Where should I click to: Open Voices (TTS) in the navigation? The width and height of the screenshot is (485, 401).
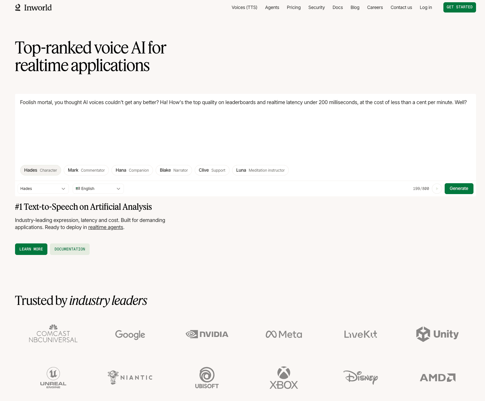point(244,7)
